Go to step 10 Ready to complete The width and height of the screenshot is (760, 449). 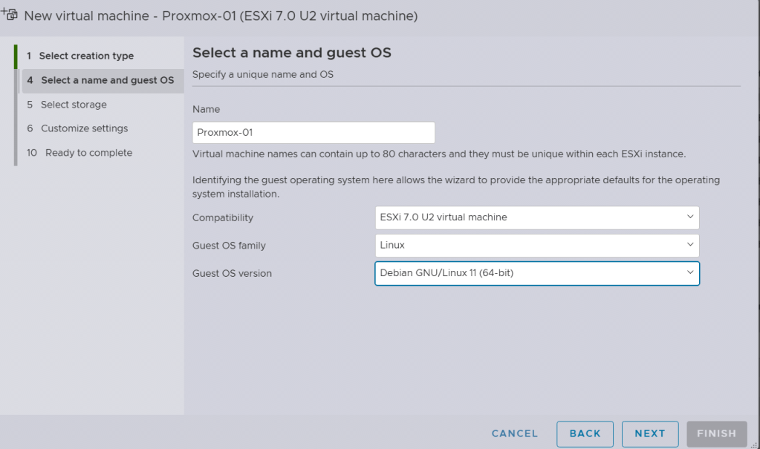88,153
